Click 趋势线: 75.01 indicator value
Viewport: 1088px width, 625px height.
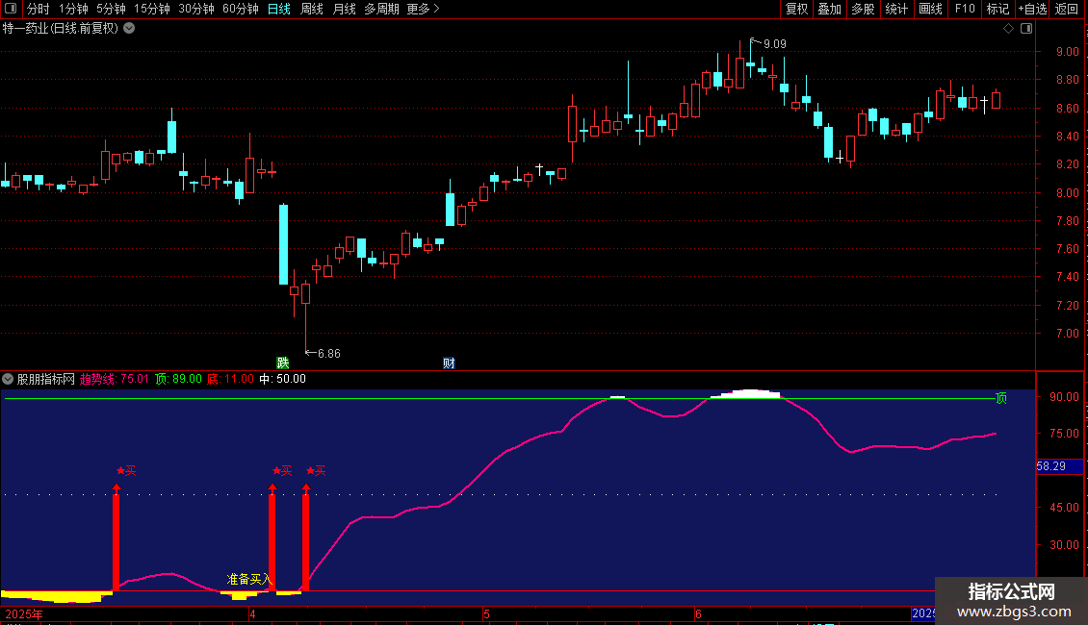(115, 379)
